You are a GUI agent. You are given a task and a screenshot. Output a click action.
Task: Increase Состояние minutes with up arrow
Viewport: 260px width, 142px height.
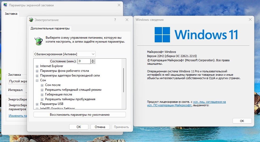(93, 60)
